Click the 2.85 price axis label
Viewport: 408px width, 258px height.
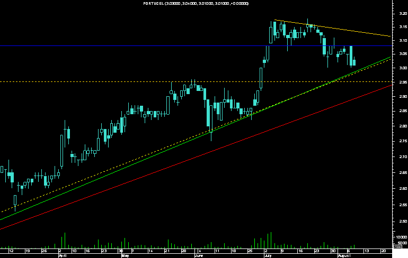click(x=403, y=111)
